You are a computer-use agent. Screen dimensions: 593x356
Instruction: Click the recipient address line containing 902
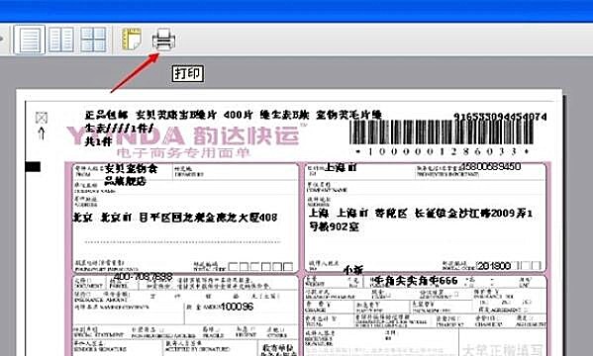pyautogui.click(x=334, y=226)
